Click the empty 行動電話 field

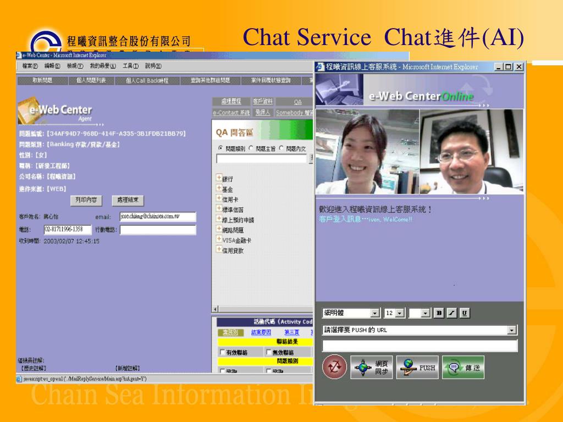pos(158,230)
